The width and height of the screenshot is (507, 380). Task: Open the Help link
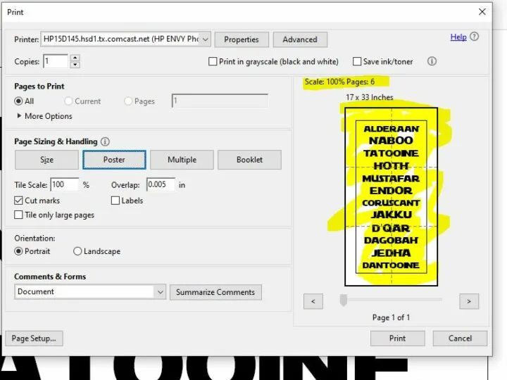point(458,37)
